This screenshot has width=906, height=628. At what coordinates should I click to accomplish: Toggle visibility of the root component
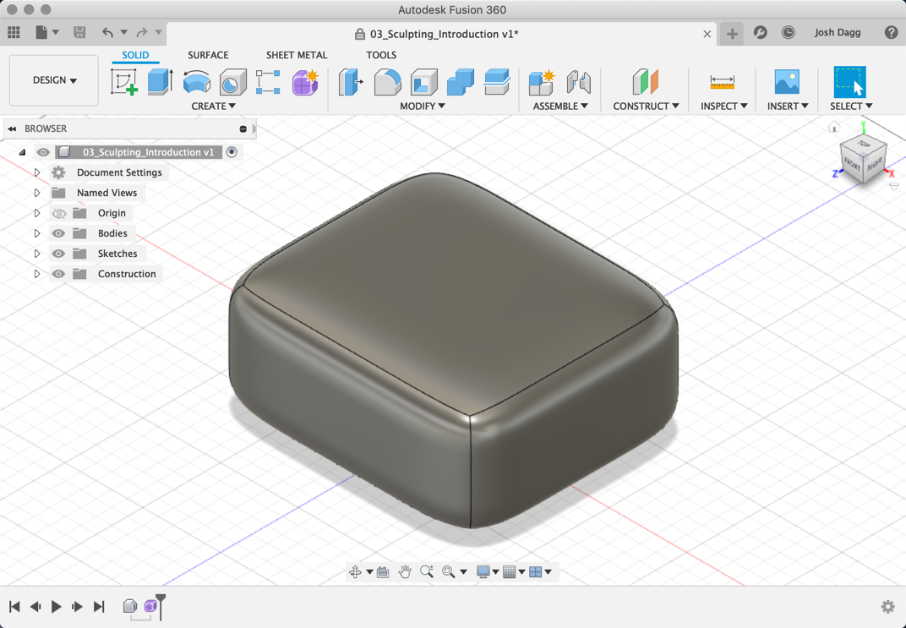[x=43, y=152]
